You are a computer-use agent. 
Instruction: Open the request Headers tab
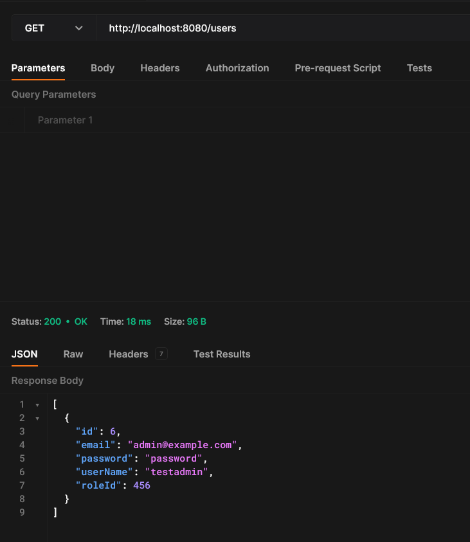(x=159, y=68)
